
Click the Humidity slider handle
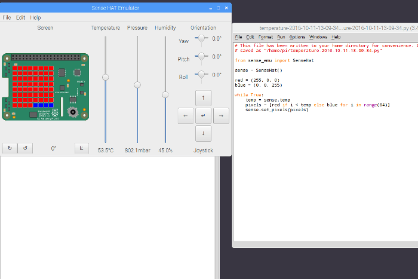(165, 94)
